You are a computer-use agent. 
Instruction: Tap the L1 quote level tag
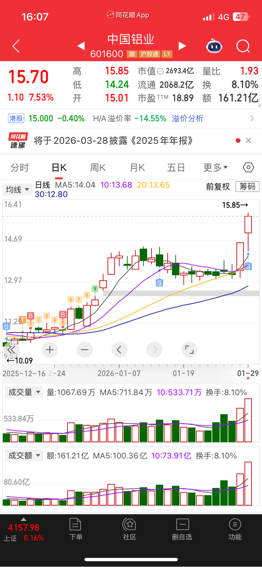(x=167, y=54)
